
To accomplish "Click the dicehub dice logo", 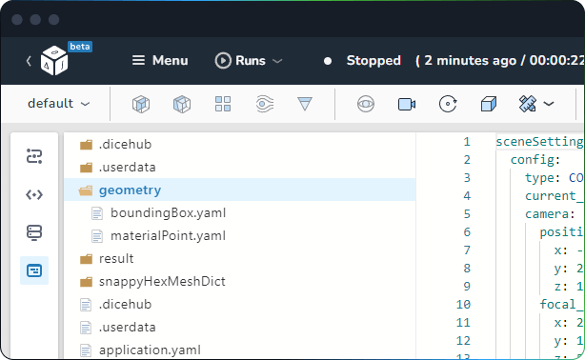I will [x=54, y=61].
